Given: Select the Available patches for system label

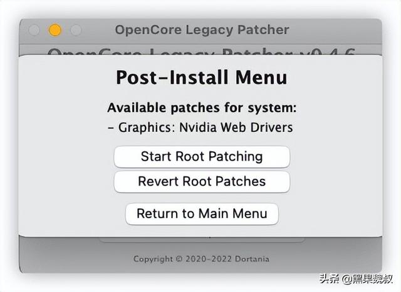Looking at the screenshot, I should pyautogui.click(x=202, y=108).
